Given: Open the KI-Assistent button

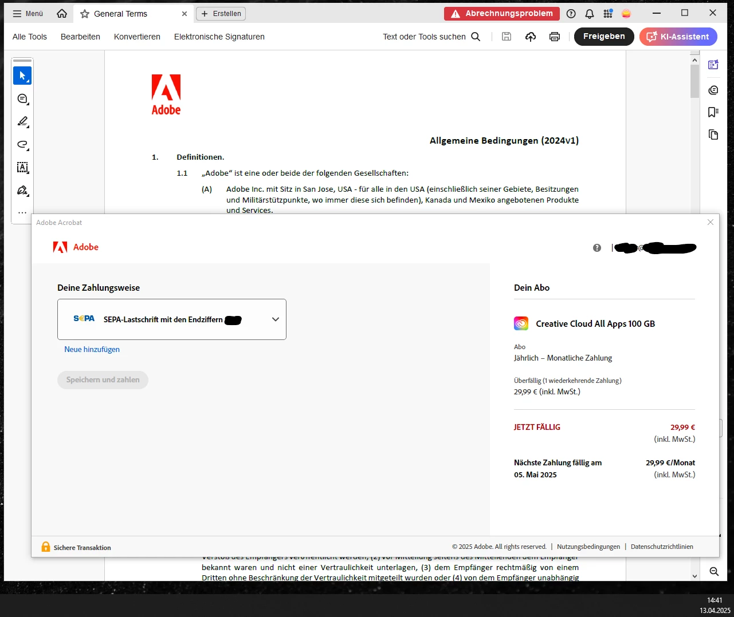Looking at the screenshot, I should tap(678, 37).
